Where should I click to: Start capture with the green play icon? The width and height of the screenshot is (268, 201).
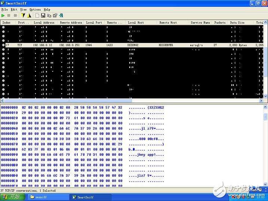[x=3, y=15]
